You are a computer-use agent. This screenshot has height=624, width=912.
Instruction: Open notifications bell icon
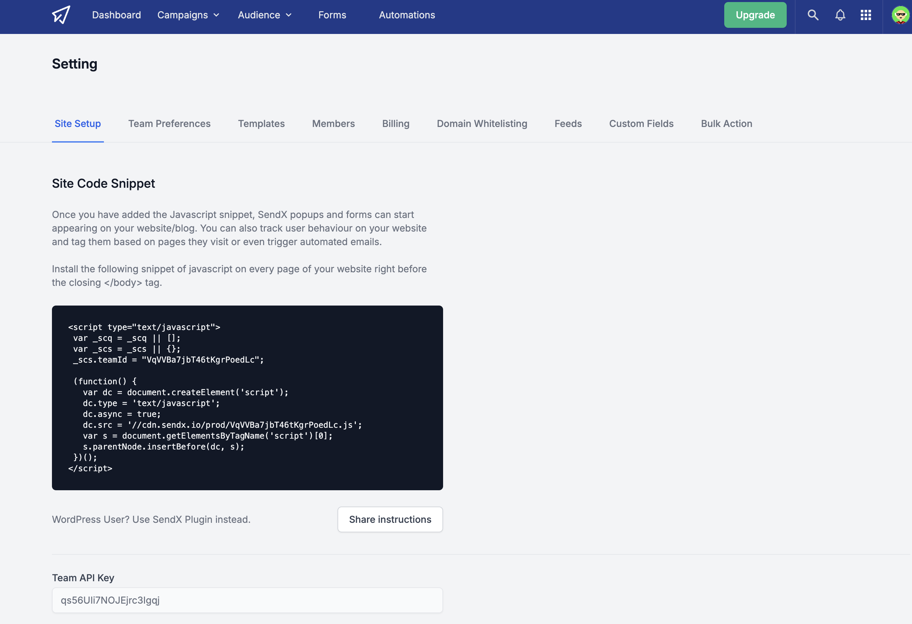click(x=840, y=15)
